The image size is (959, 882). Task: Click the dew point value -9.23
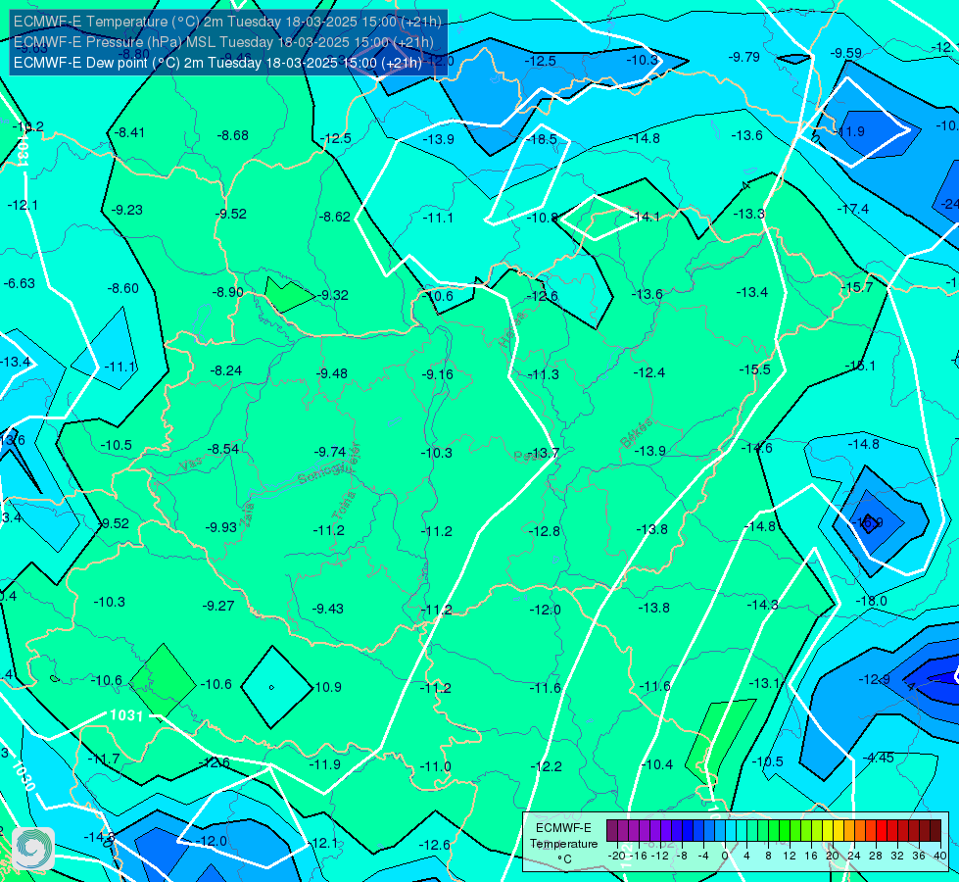point(126,210)
